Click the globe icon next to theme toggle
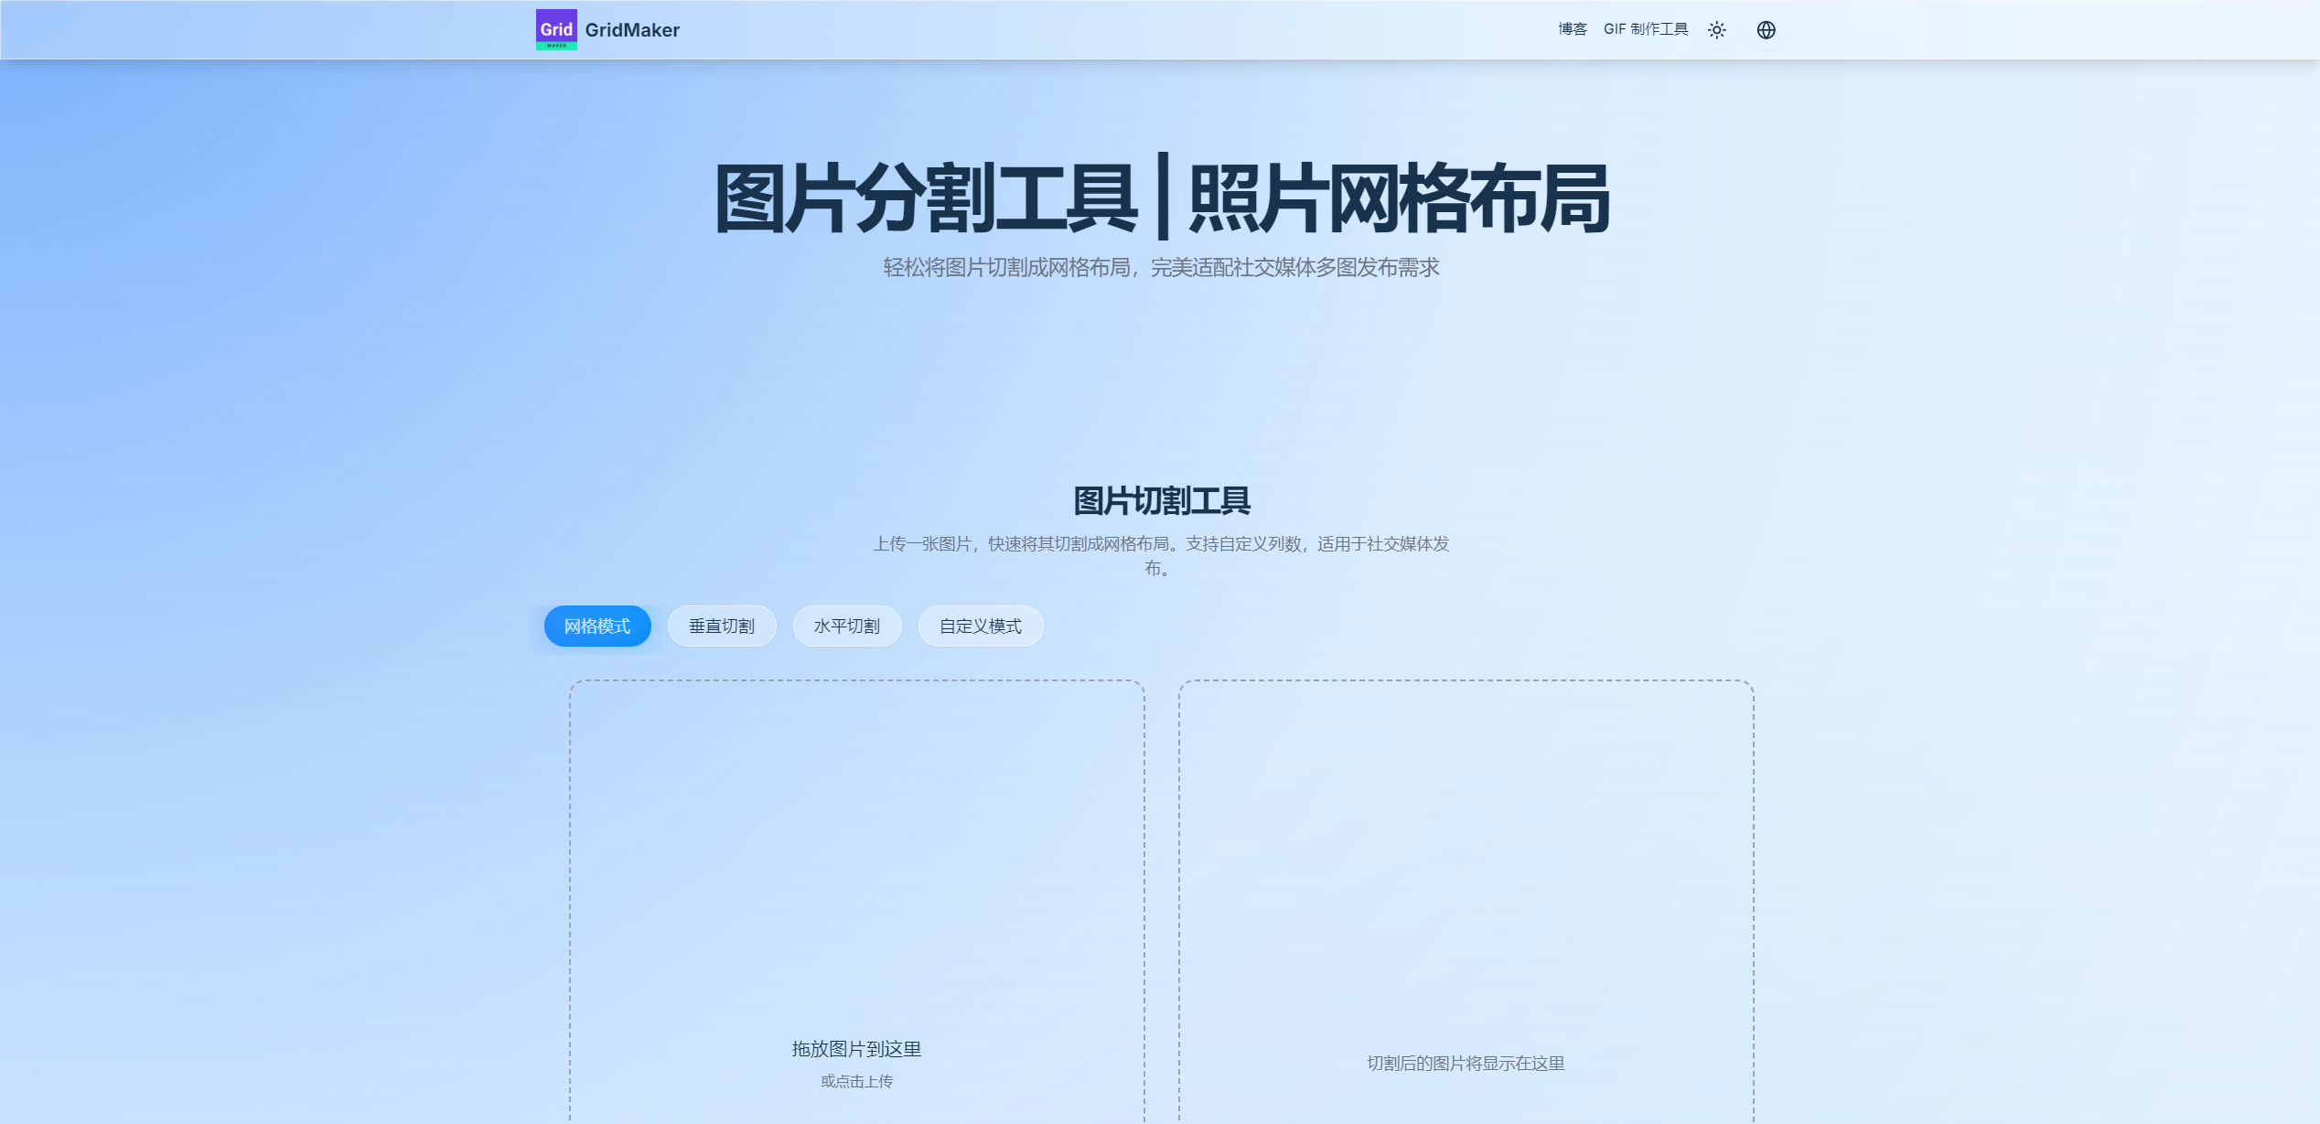Image resolution: width=2320 pixels, height=1124 pixels. pyautogui.click(x=1766, y=29)
